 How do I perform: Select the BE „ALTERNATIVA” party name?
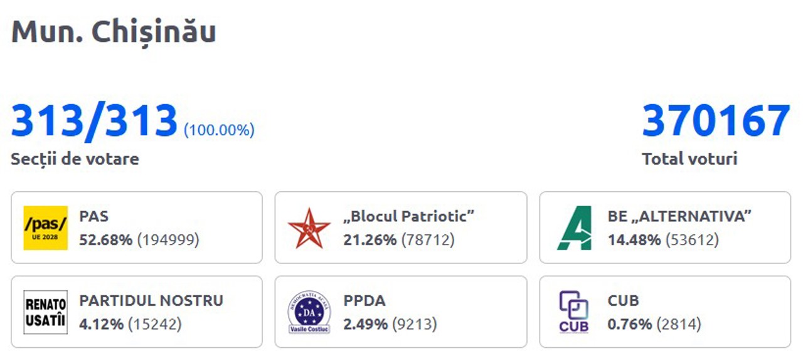pyautogui.click(x=679, y=216)
